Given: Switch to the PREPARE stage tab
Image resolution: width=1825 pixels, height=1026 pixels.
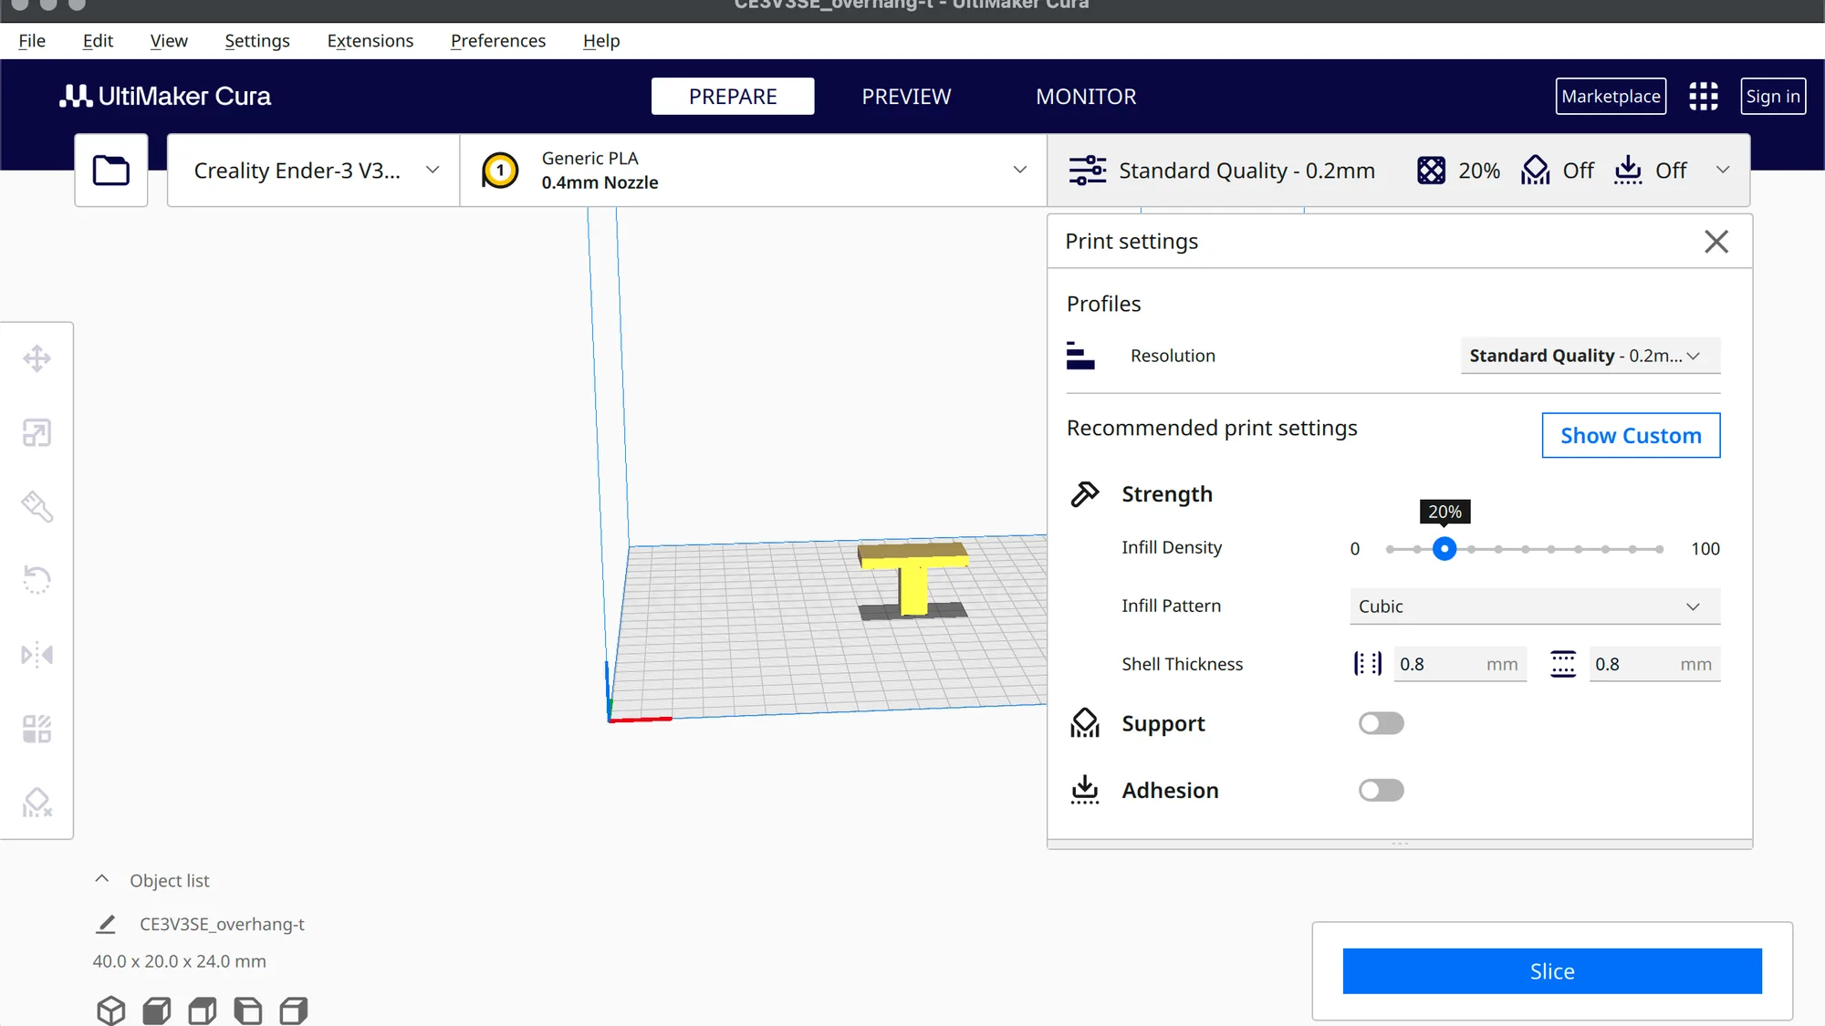Looking at the screenshot, I should click(733, 97).
